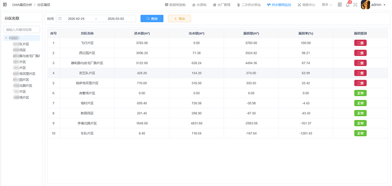Open the grid apps icon in header
This screenshot has width=392, height=186.
pos(340,5)
